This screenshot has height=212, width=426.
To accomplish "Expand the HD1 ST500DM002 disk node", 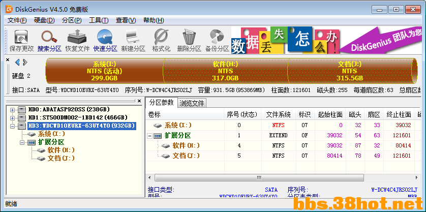I will click(x=12, y=118).
